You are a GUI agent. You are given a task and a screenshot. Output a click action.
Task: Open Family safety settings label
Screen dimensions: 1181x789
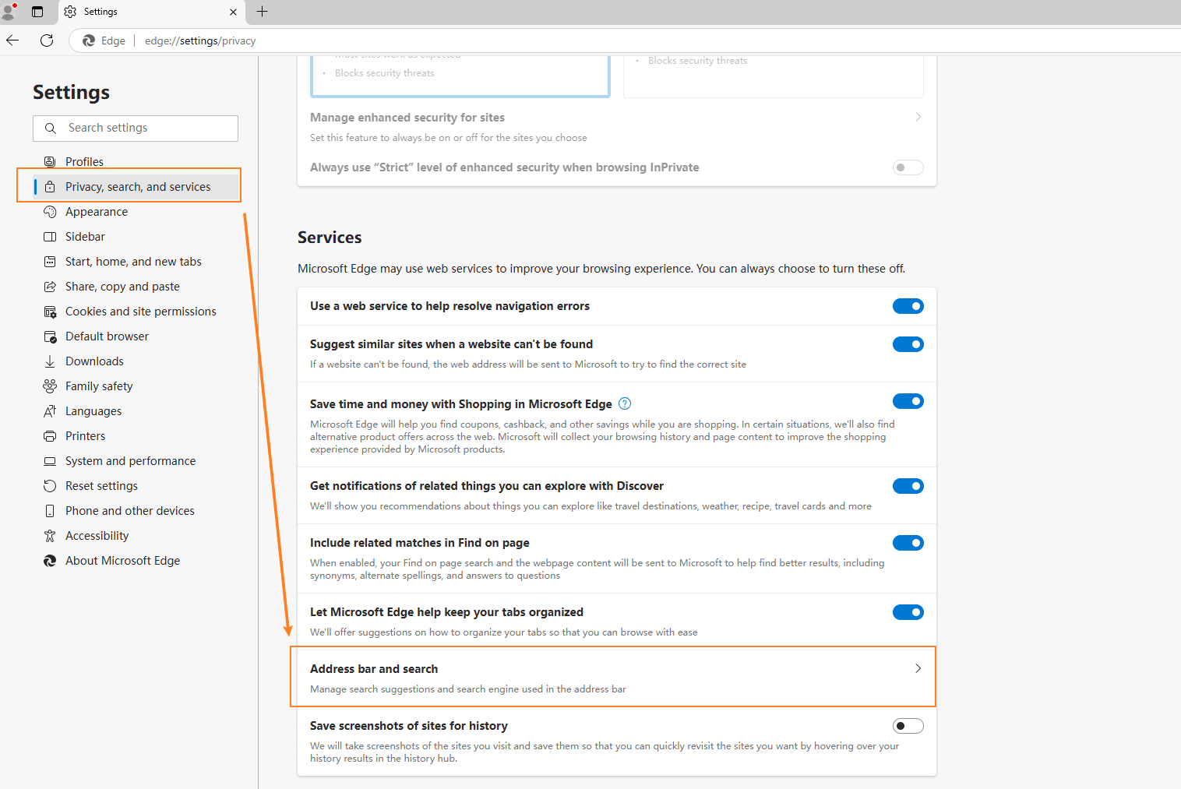(x=99, y=386)
